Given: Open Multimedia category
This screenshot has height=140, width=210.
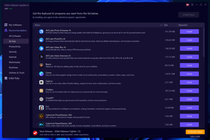Looking at the screenshot, I should pyautogui.click(x=14, y=62).
